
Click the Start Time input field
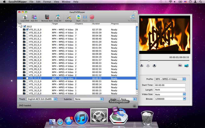[x=170, y=85]
